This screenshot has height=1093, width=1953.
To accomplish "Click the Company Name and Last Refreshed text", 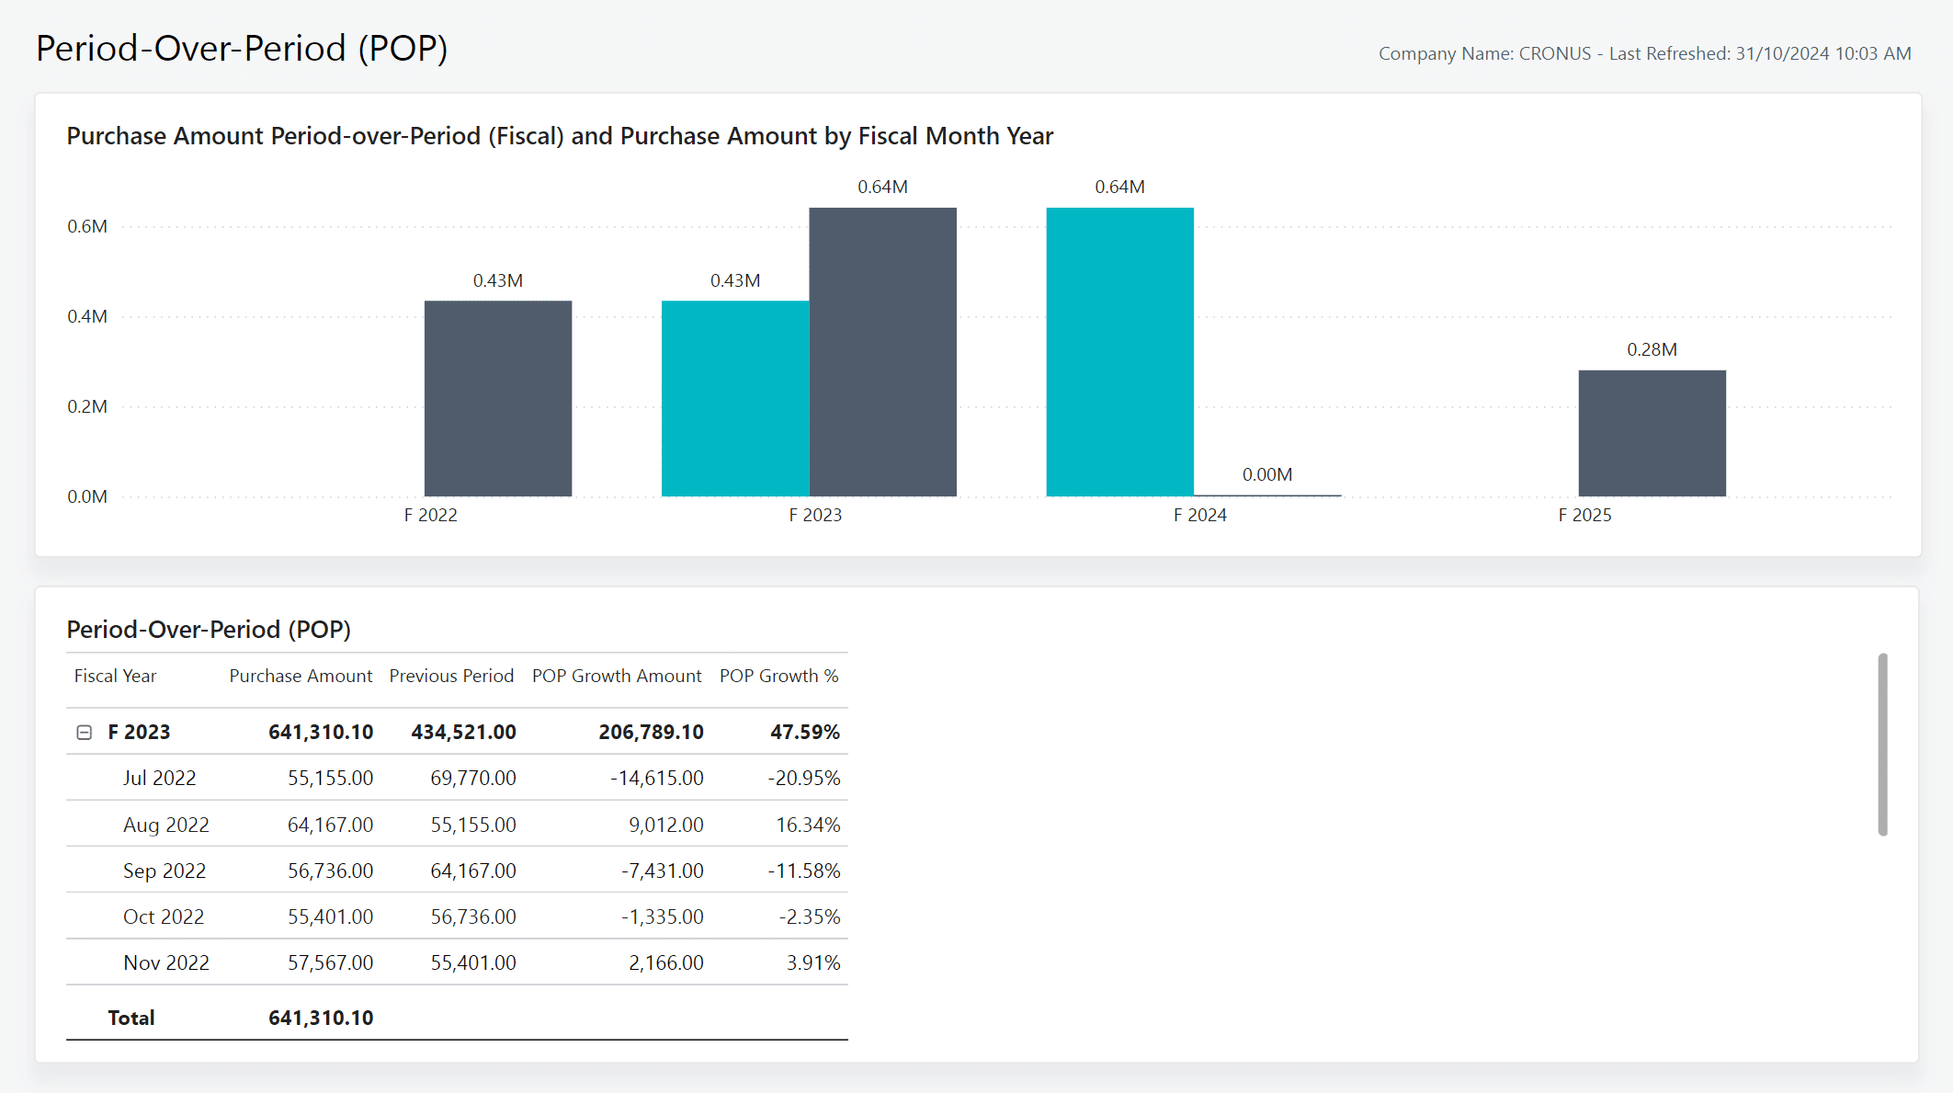I will (x=1644, y=53).
